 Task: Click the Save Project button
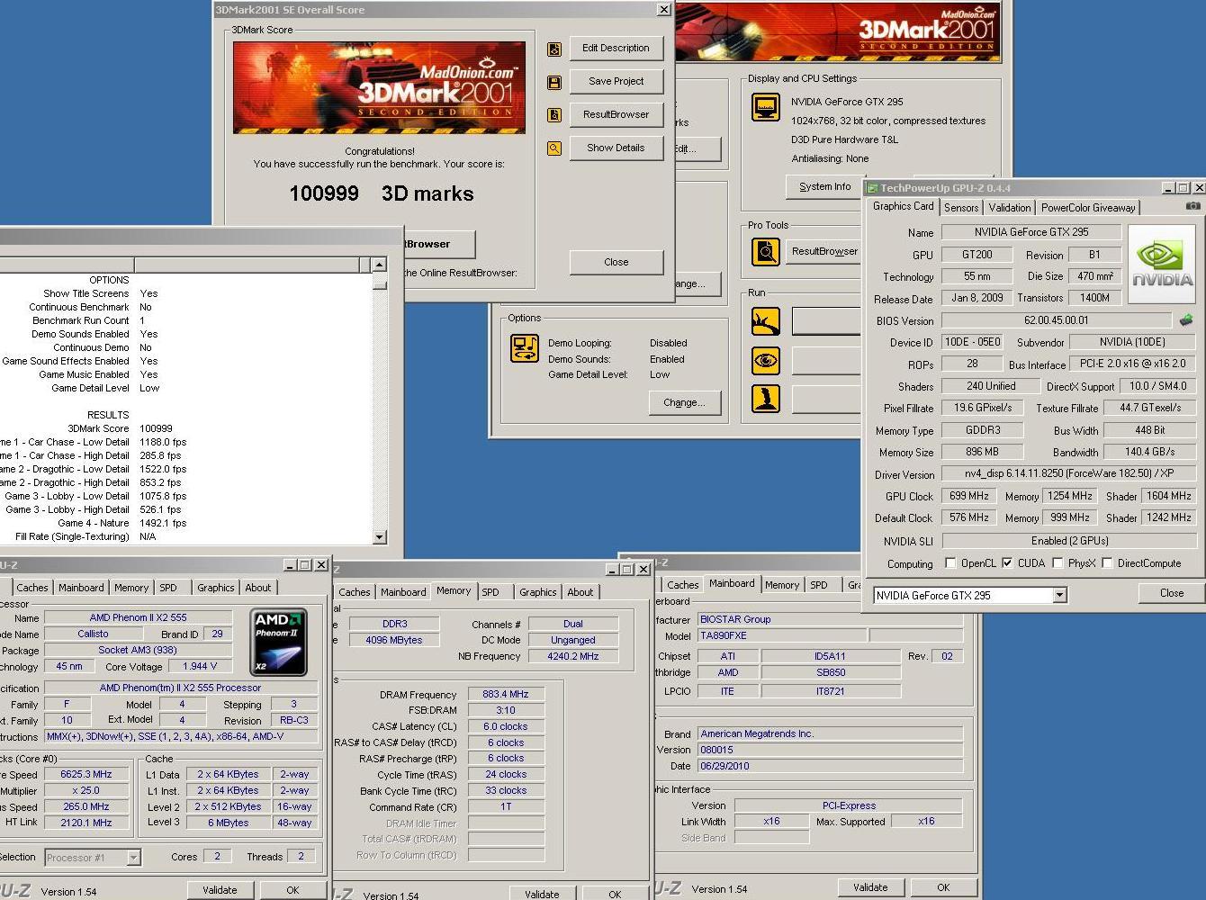[616, 82]
